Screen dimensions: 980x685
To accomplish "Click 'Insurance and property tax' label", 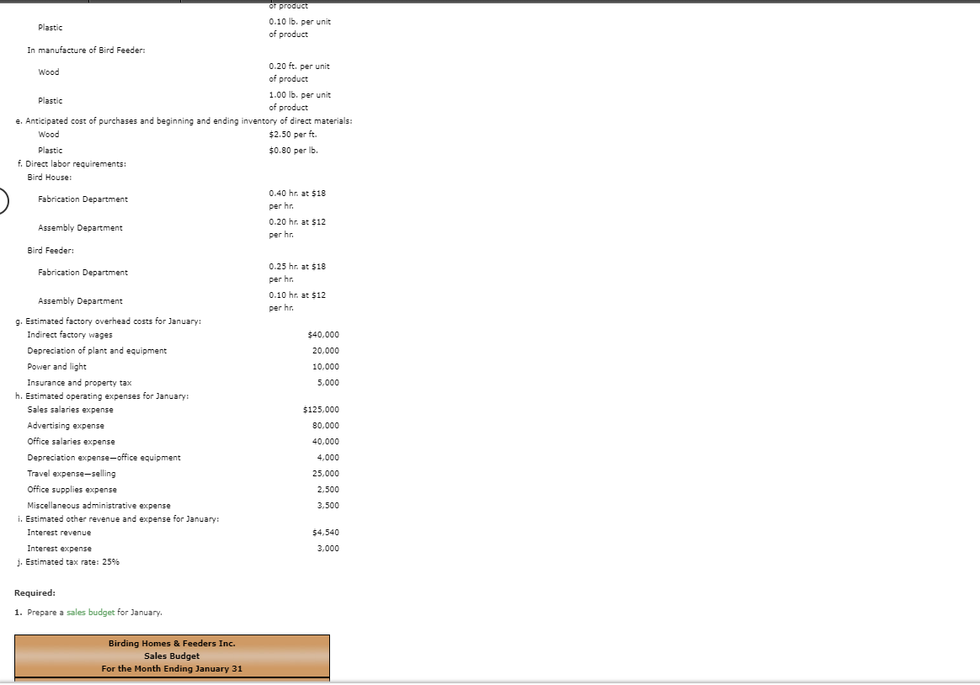I will (79, 383).
